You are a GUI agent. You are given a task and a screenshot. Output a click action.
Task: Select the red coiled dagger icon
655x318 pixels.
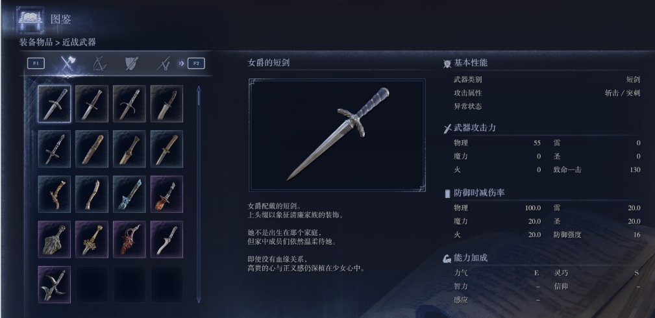(x=129, y=239)
